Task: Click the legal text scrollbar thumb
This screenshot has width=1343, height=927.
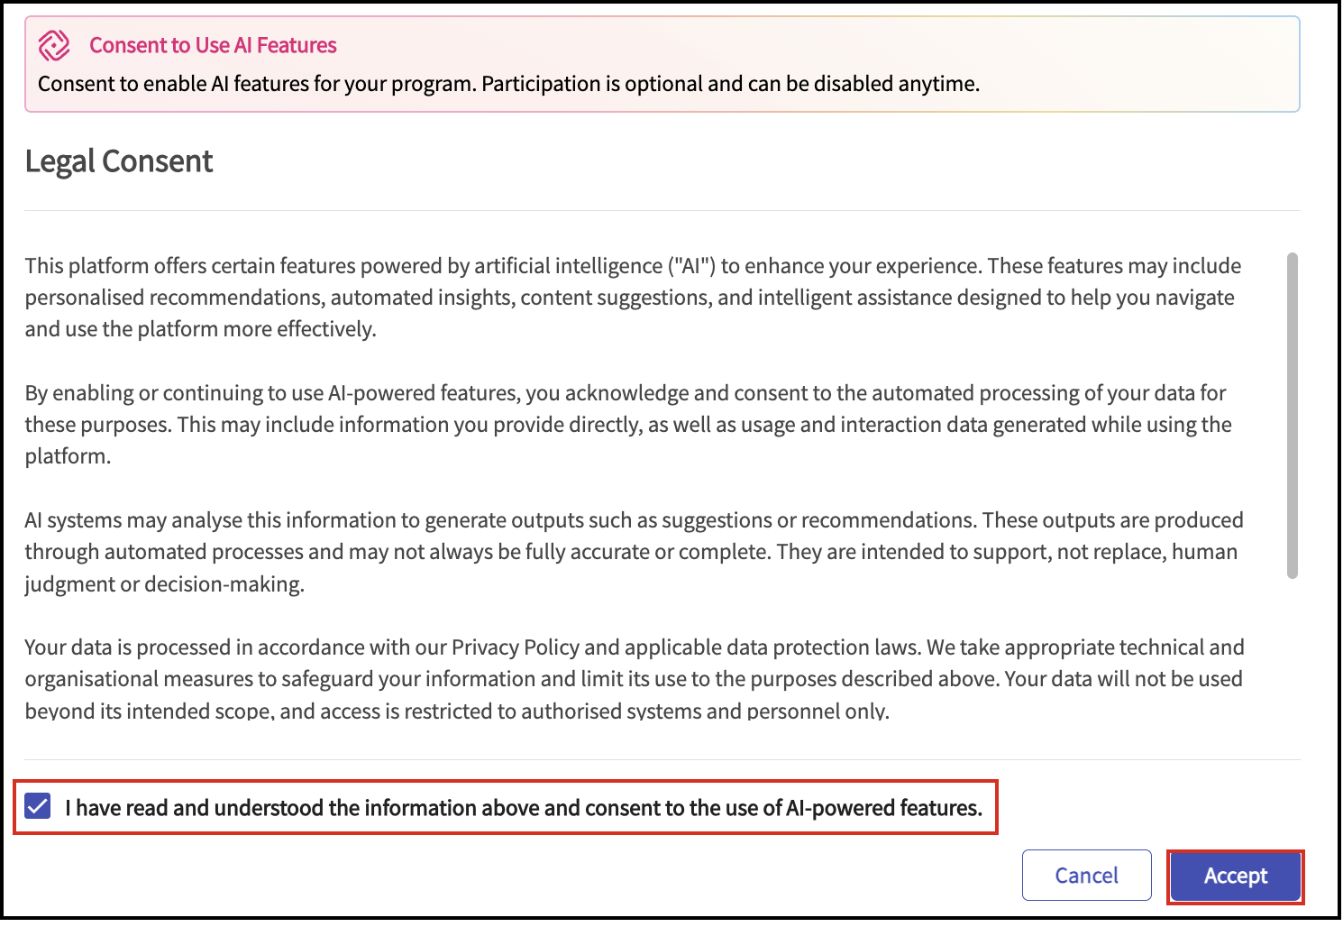Action: point(1292,415)
